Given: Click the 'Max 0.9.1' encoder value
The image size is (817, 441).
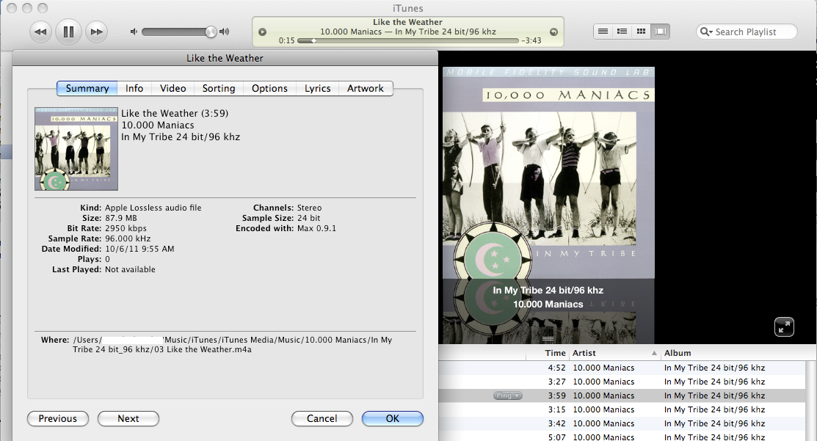Looking at the screenshot, I should tap(317, 228).
